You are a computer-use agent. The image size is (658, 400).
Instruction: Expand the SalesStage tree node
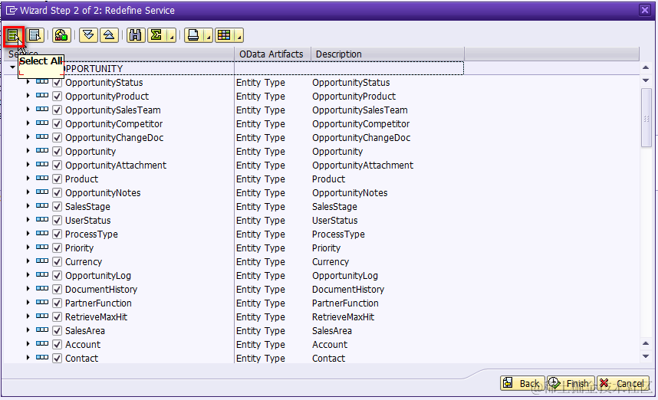pyautogui.click(x=28, y=206)
